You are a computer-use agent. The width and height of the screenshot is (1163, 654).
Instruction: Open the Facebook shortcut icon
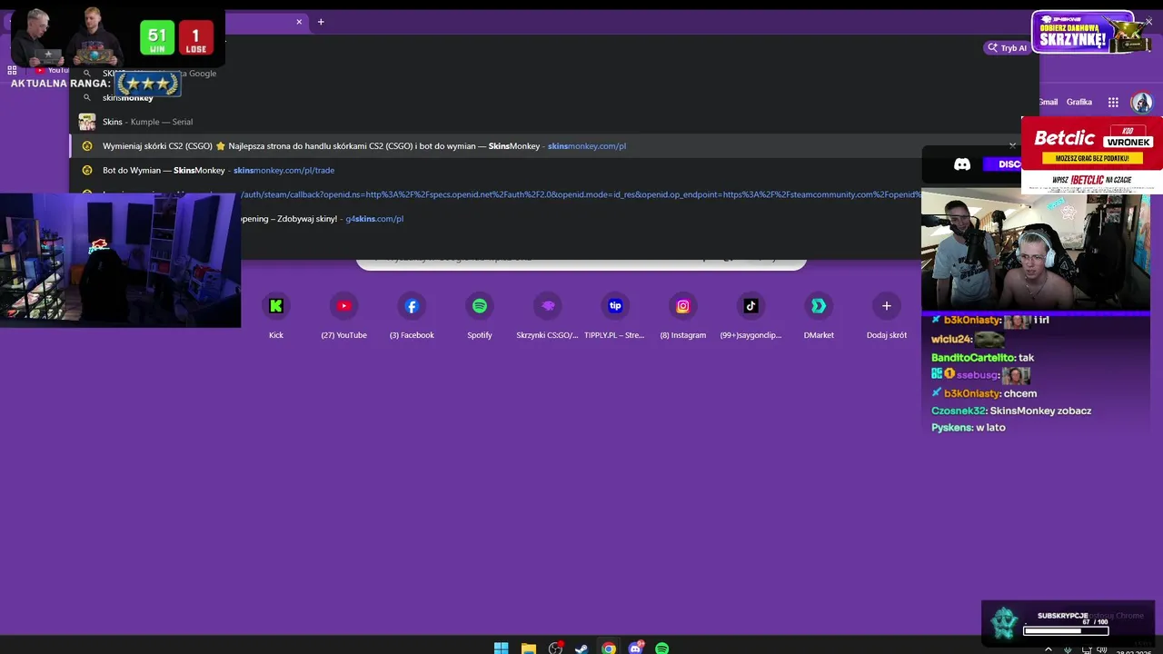coord(412,306)
